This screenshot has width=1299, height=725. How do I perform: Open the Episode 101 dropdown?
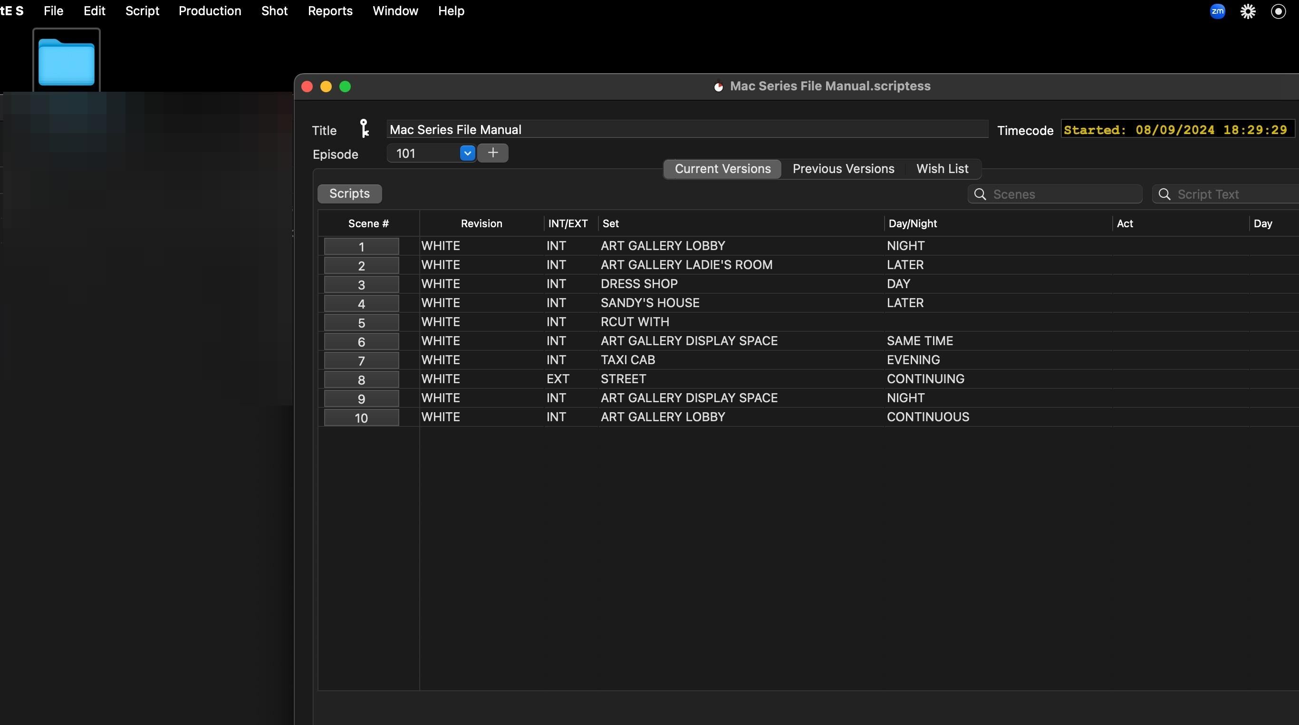coord(467,153)
